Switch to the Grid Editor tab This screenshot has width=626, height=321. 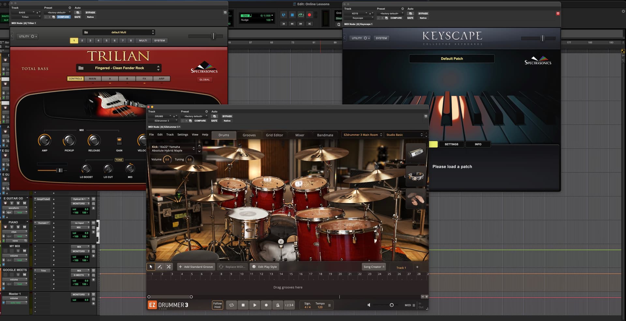click(274, 135)
